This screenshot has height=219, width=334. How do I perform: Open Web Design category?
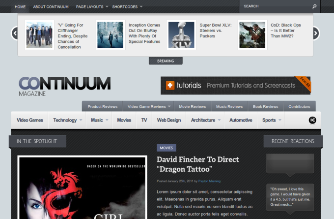point(169,120)
